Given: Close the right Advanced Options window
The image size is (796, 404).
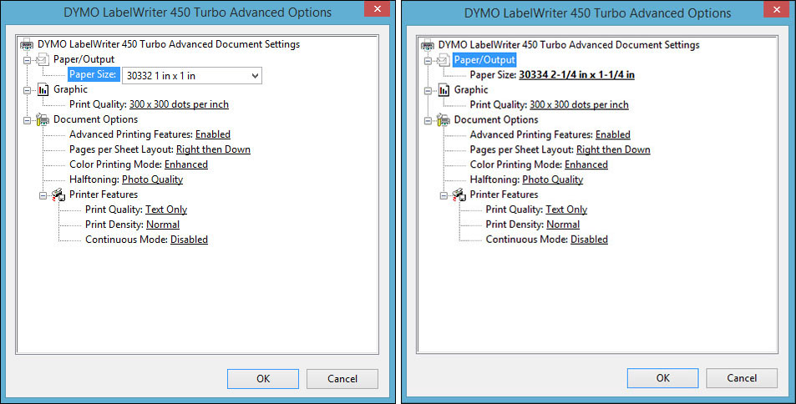Looking at the screenshot, I should [777, 9].
